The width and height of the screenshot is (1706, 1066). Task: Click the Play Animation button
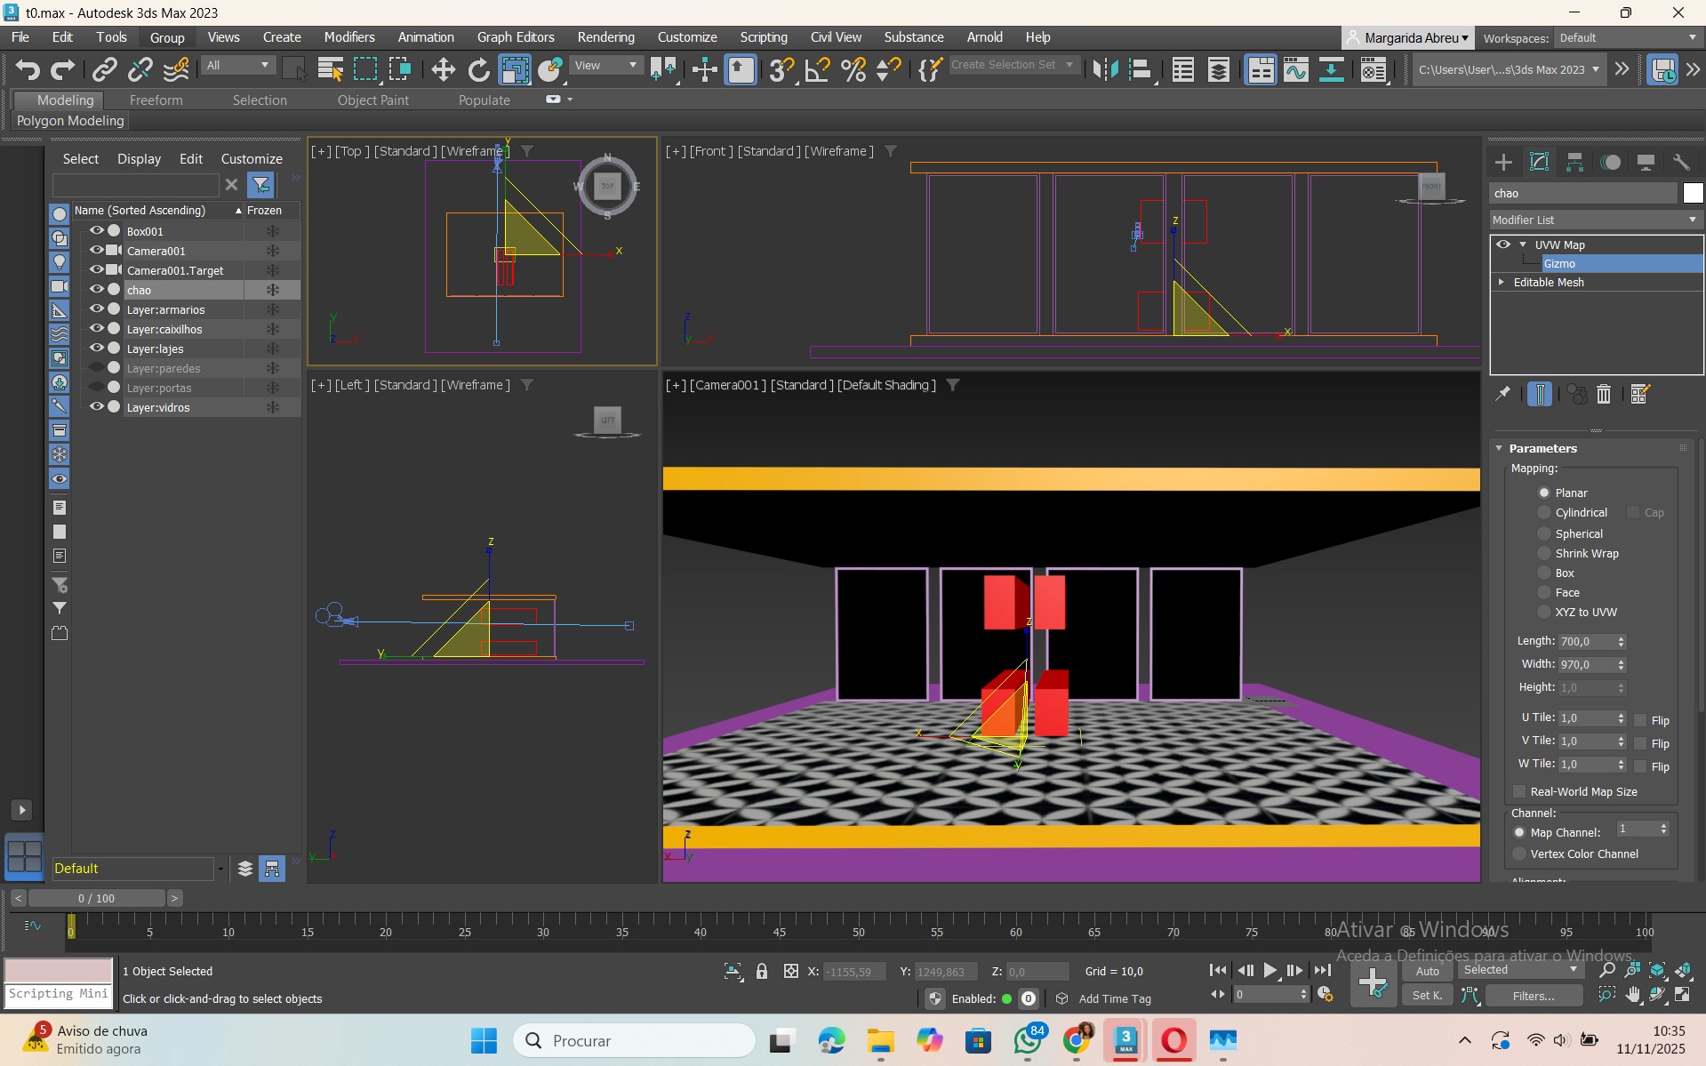tap(1270, 970)
